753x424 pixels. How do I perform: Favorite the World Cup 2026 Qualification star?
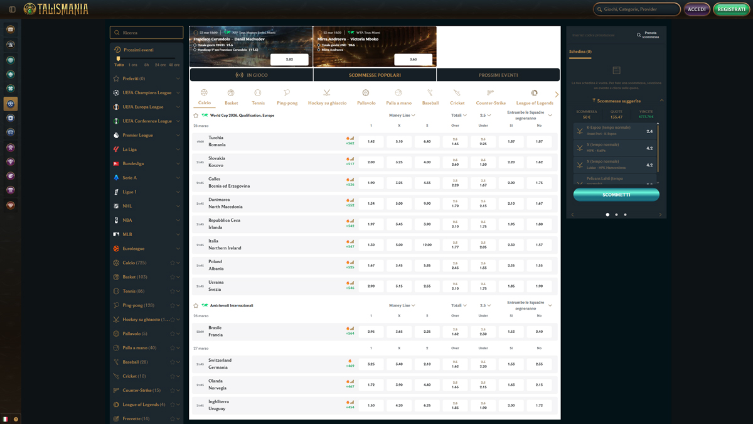[x=196, y=116]
